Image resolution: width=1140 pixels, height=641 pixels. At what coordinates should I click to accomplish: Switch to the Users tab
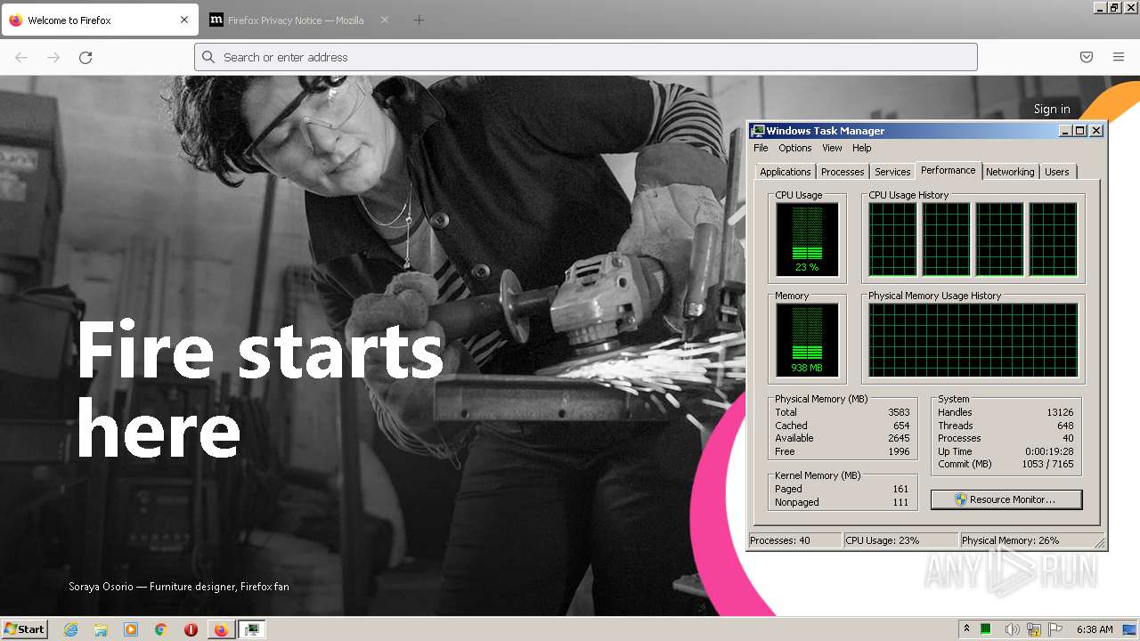1057,172
